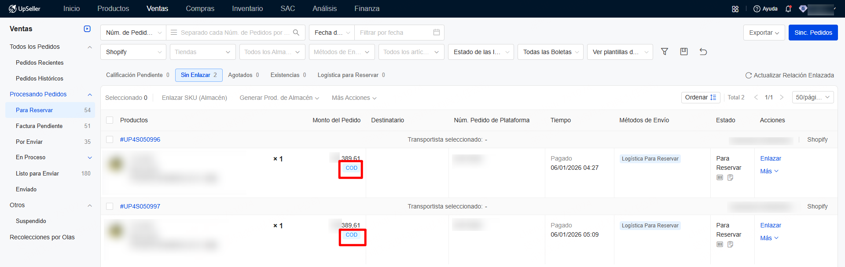The image size is (845, 267).
Task: Click barcode icon for order #UP4S050996
Action: tap(720, 178)
